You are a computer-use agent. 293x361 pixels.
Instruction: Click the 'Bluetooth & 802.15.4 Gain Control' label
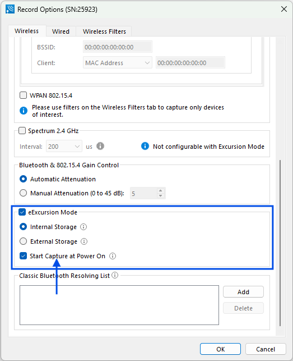(x=69, y=165)
